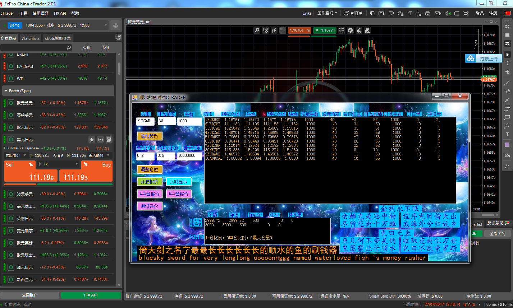Click the symbol list vertical scrollbar

[x=119, y=68]
